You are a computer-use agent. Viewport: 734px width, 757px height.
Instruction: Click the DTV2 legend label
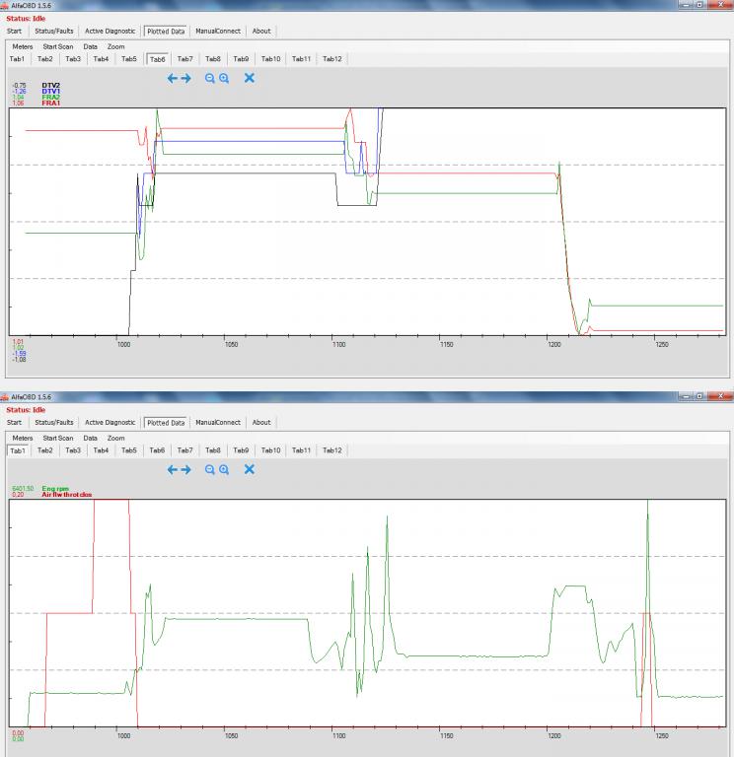50,86
